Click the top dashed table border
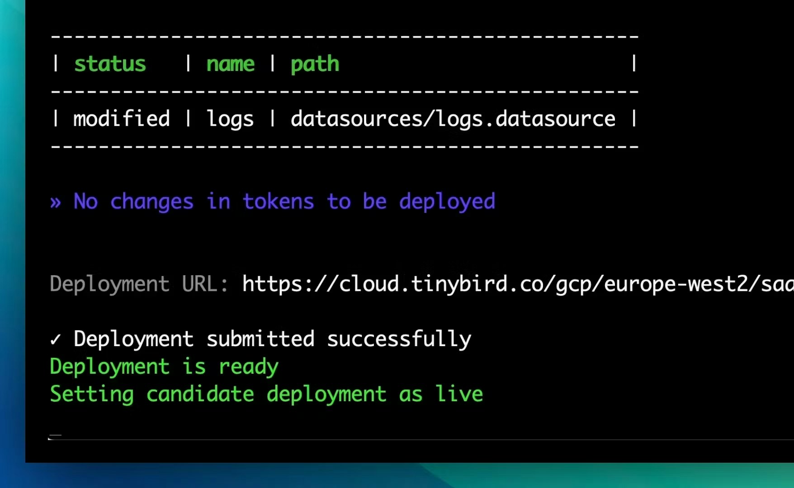This screenshot has width=794, height=488. point(345,36)
